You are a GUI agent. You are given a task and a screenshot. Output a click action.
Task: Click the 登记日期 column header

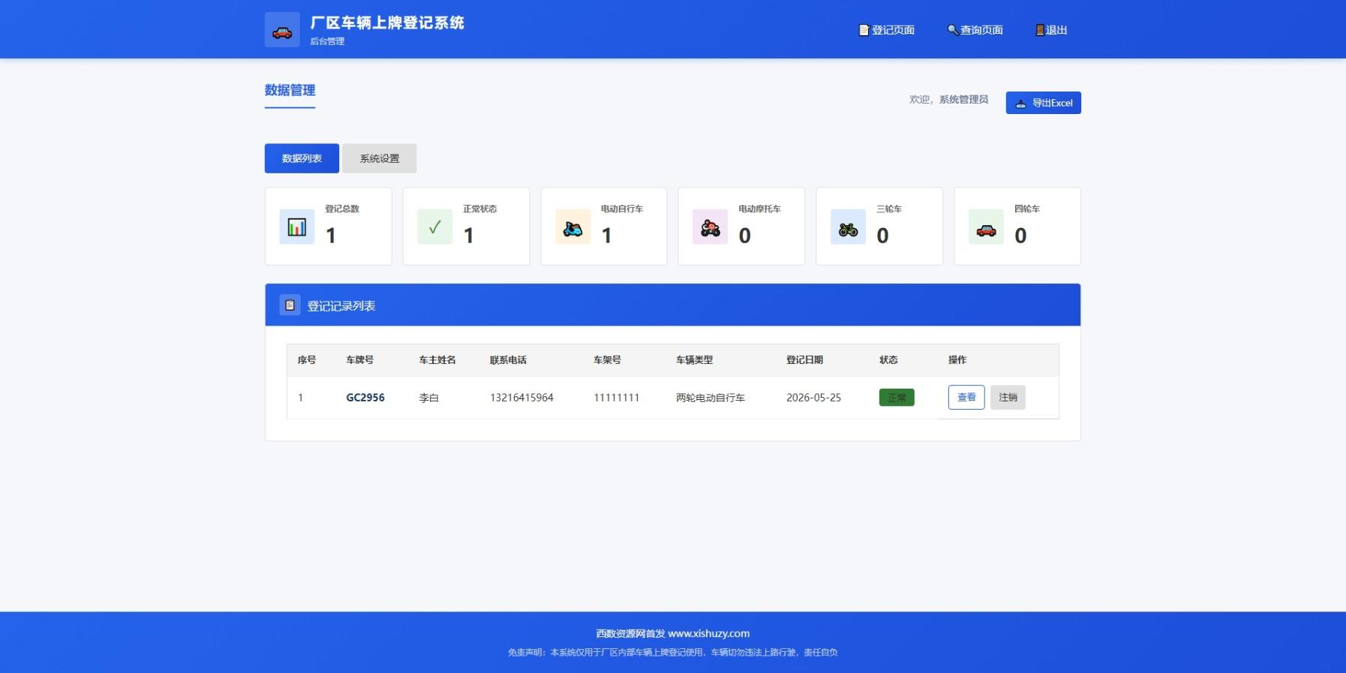tap(804, 360)
